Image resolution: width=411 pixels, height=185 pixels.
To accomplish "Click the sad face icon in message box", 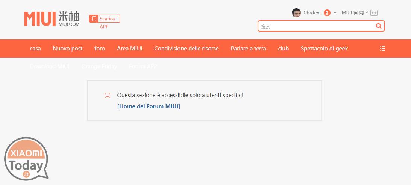I will click(x=108, y=96).
